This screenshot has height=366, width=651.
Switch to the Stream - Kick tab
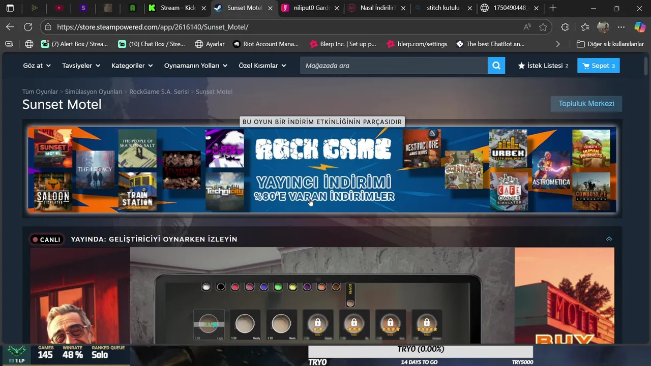176,8
